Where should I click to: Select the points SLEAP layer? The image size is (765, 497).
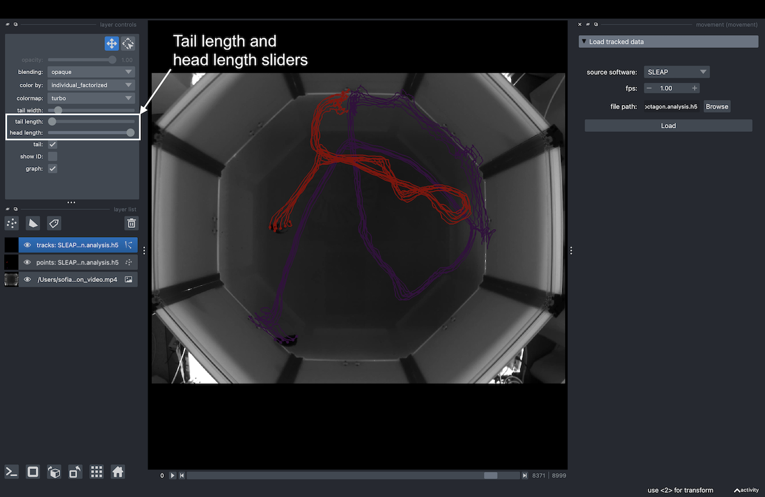(76, 262)
